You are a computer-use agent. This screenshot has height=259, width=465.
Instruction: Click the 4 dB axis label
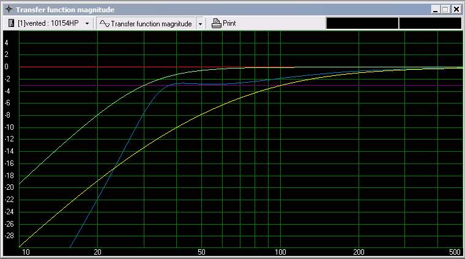(x=6, y=43)
